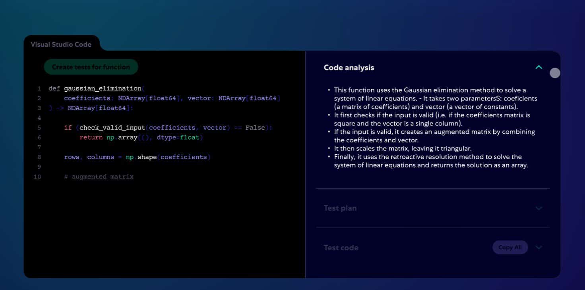Click line number 10 in gutter
This screenshot has height=290, width=585.
(x=37, y=177)
